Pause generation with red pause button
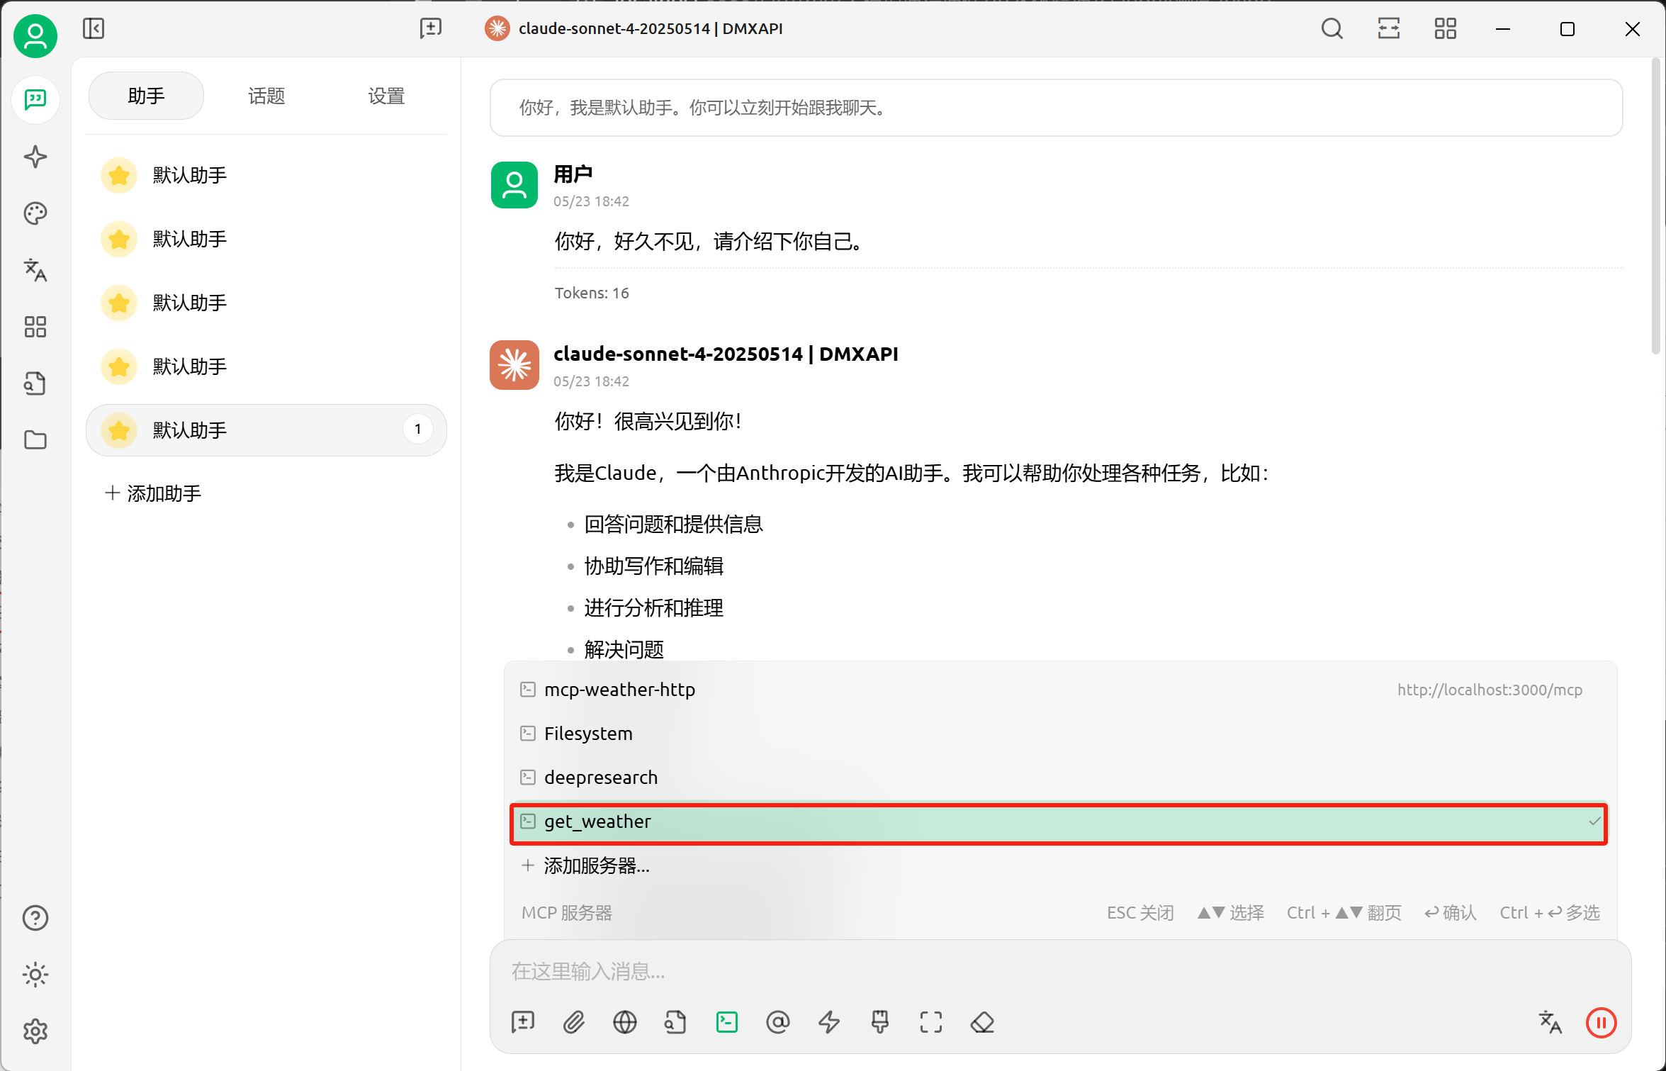 1602,1022
